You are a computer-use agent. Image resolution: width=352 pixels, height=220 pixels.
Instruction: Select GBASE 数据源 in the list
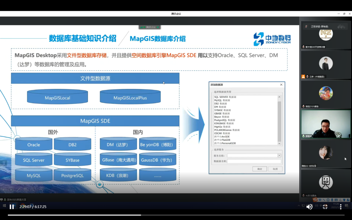tap(222, 114)
